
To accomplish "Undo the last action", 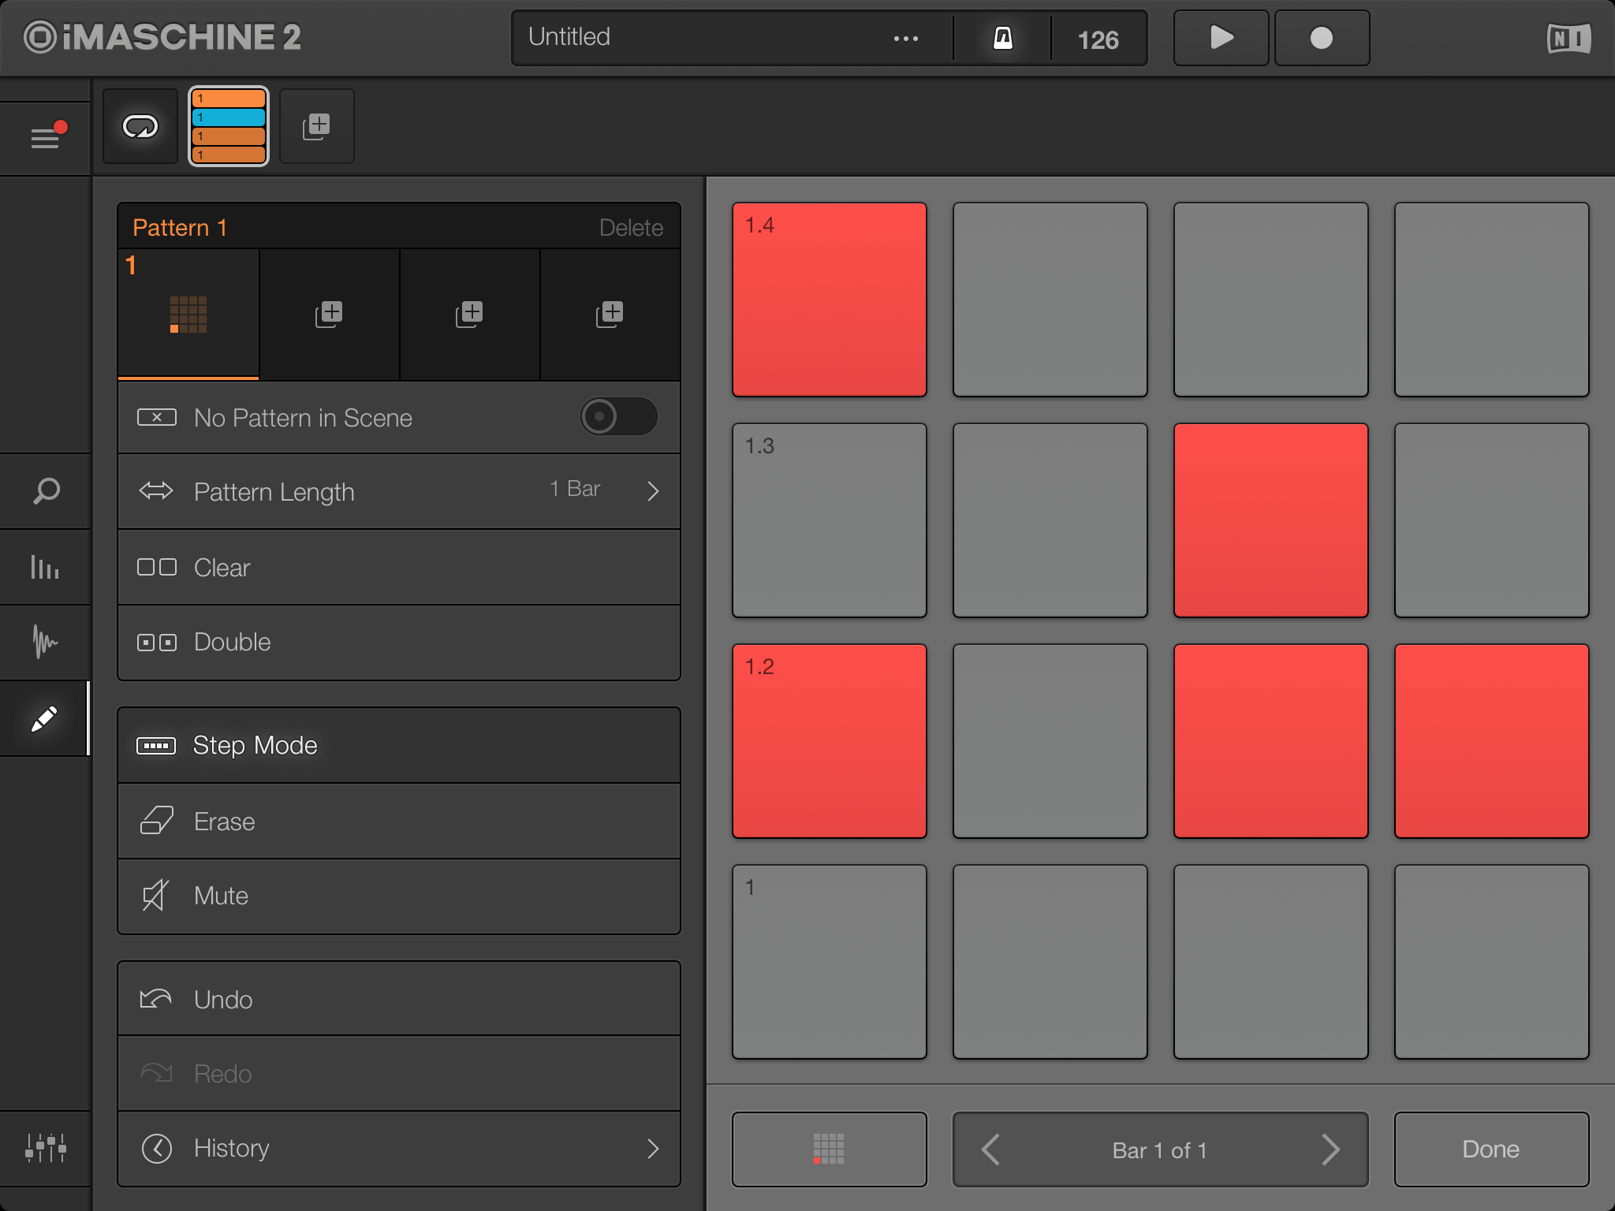I will tap(399, 999).
